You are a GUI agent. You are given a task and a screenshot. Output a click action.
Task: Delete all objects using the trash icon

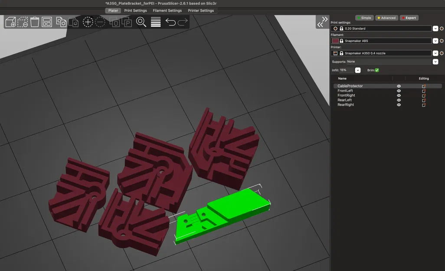coord(34,22)
